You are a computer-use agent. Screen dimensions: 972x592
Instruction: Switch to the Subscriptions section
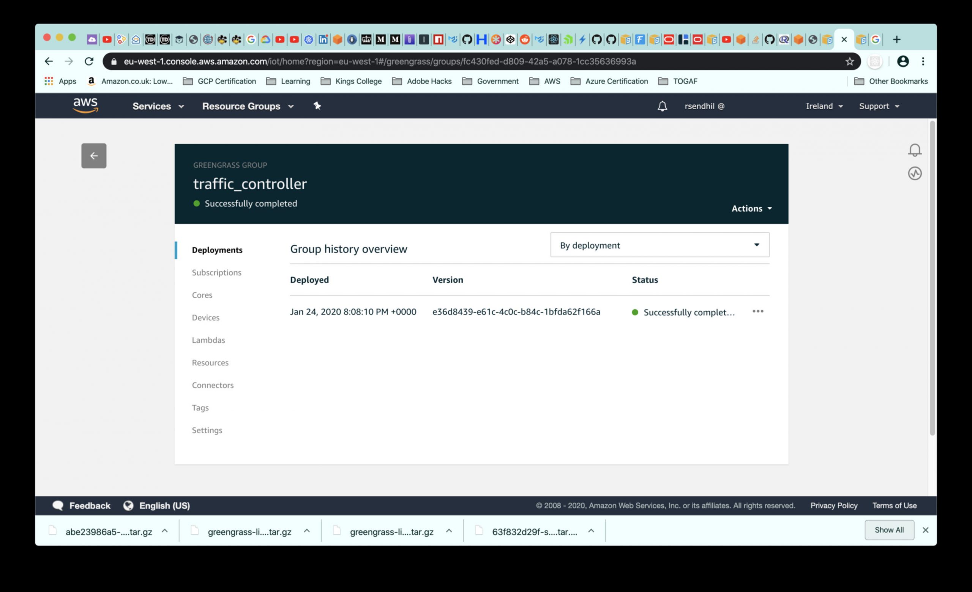point(216,272)
